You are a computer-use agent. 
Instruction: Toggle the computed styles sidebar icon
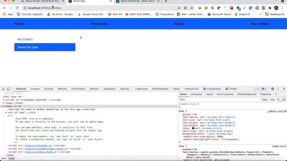tap(283, 100)
